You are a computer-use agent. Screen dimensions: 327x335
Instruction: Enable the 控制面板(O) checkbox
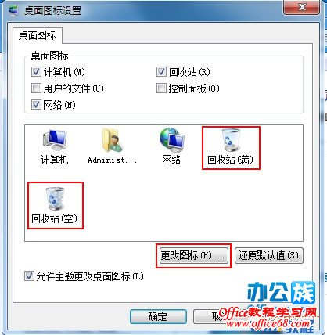coord(161,88)
